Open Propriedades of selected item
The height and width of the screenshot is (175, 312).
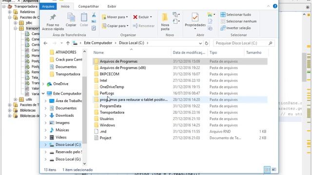click(195, 21)
